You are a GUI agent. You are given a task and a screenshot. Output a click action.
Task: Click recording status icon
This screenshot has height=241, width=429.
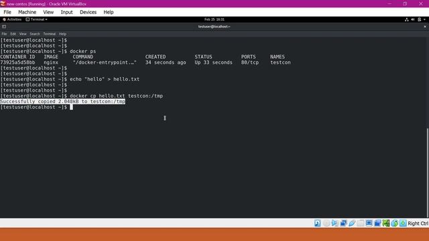[377, 223]
